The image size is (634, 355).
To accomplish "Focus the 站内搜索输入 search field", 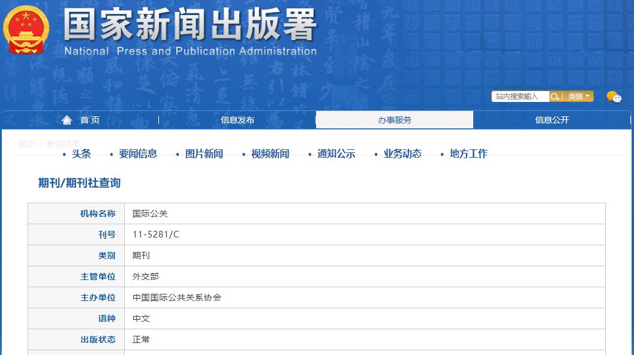I will coord(521,96).
